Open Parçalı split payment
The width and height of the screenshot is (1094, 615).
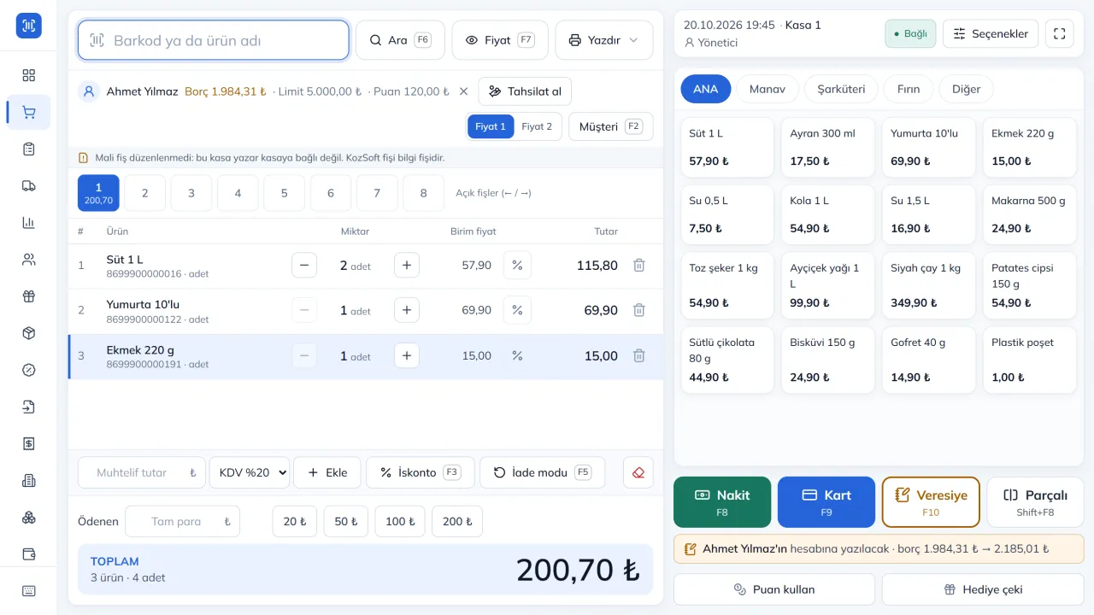click(1035, 502)
